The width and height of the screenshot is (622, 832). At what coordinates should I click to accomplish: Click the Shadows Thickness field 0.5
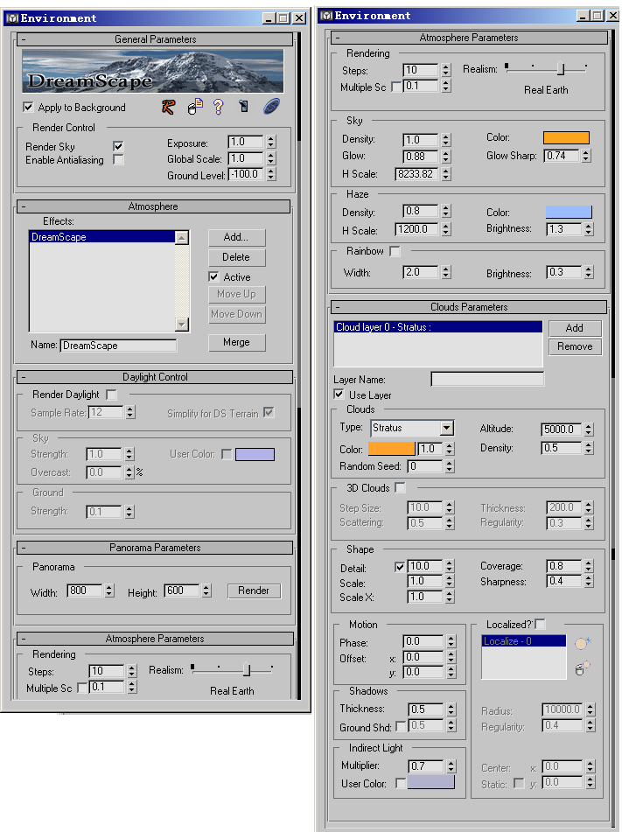point(426,709)
